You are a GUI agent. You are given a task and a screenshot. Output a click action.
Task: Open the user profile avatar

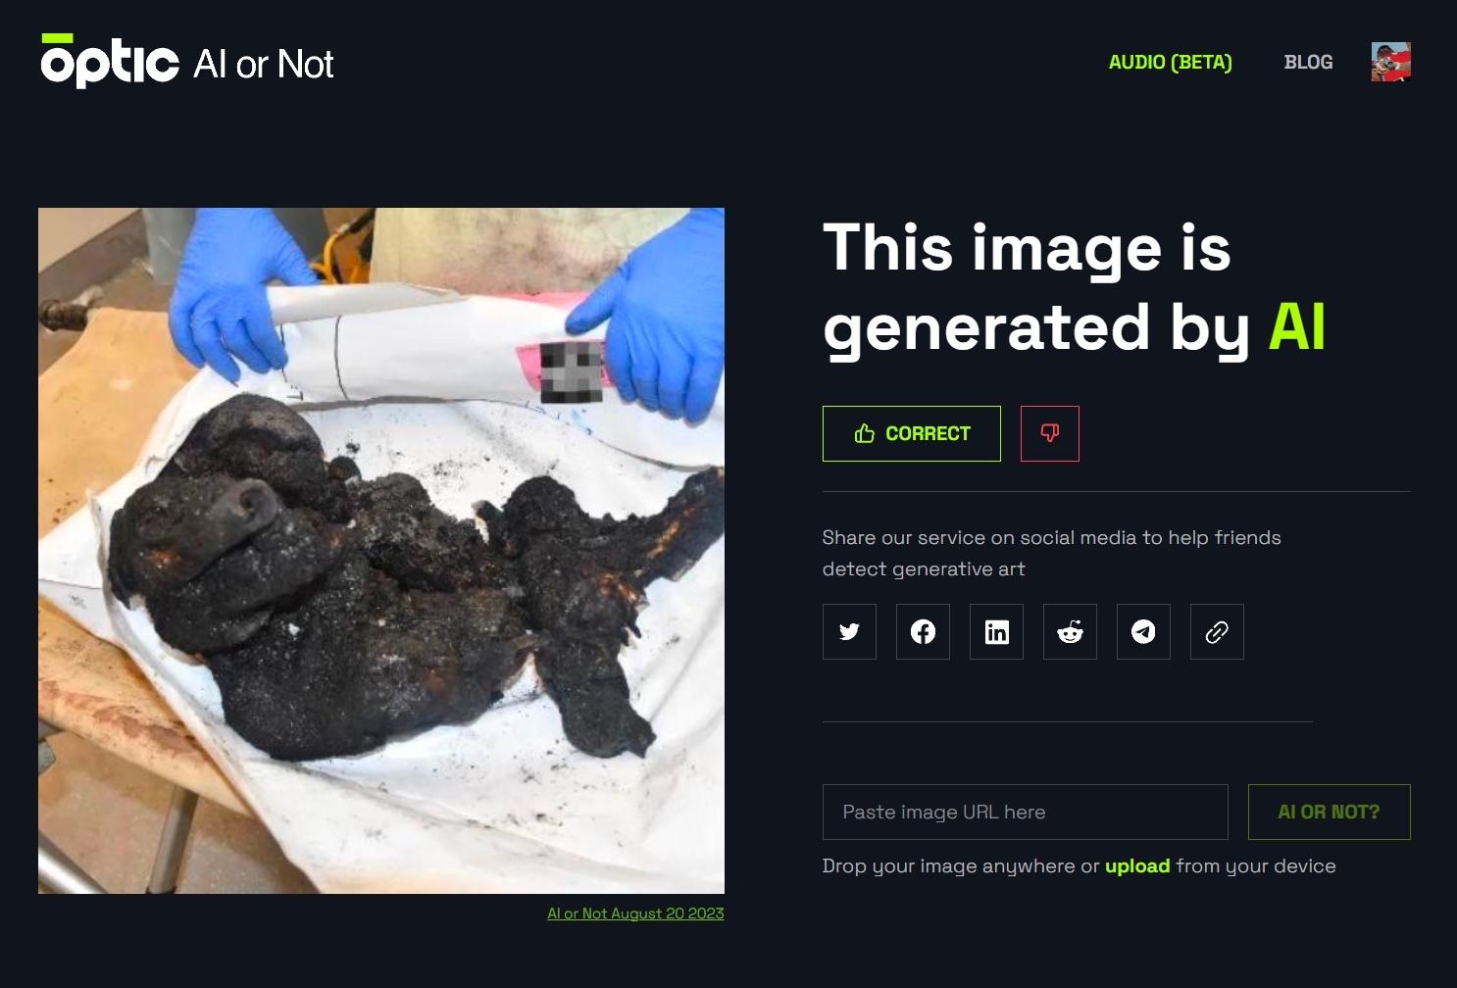(x=1390, y=62)
